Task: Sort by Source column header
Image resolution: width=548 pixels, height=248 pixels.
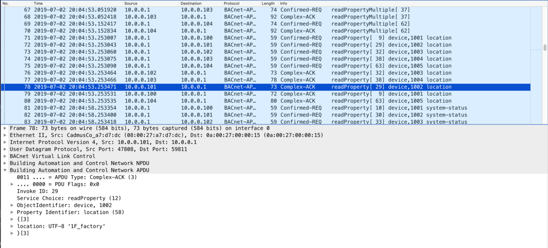Action: [151, 3]
